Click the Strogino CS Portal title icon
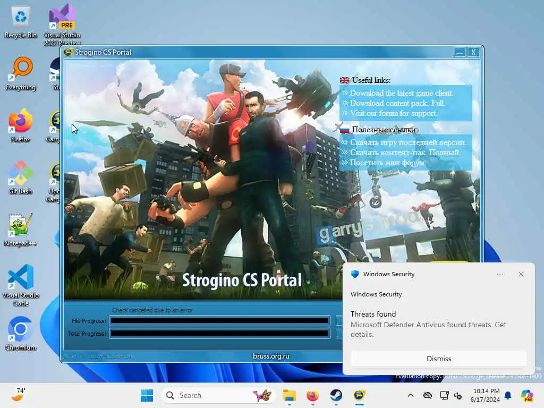Image resolution: width=544 pixels, height=408 pixels. [x=68, y=53]
